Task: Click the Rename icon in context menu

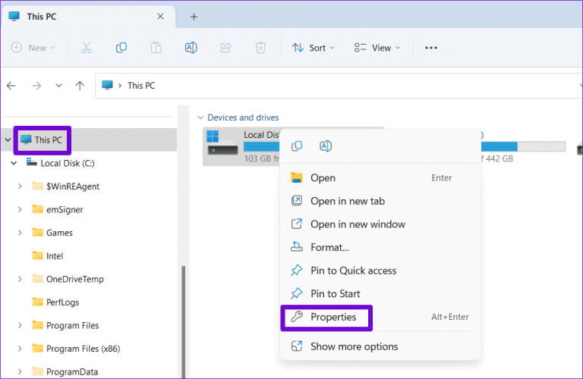Action: click(325, 146)
